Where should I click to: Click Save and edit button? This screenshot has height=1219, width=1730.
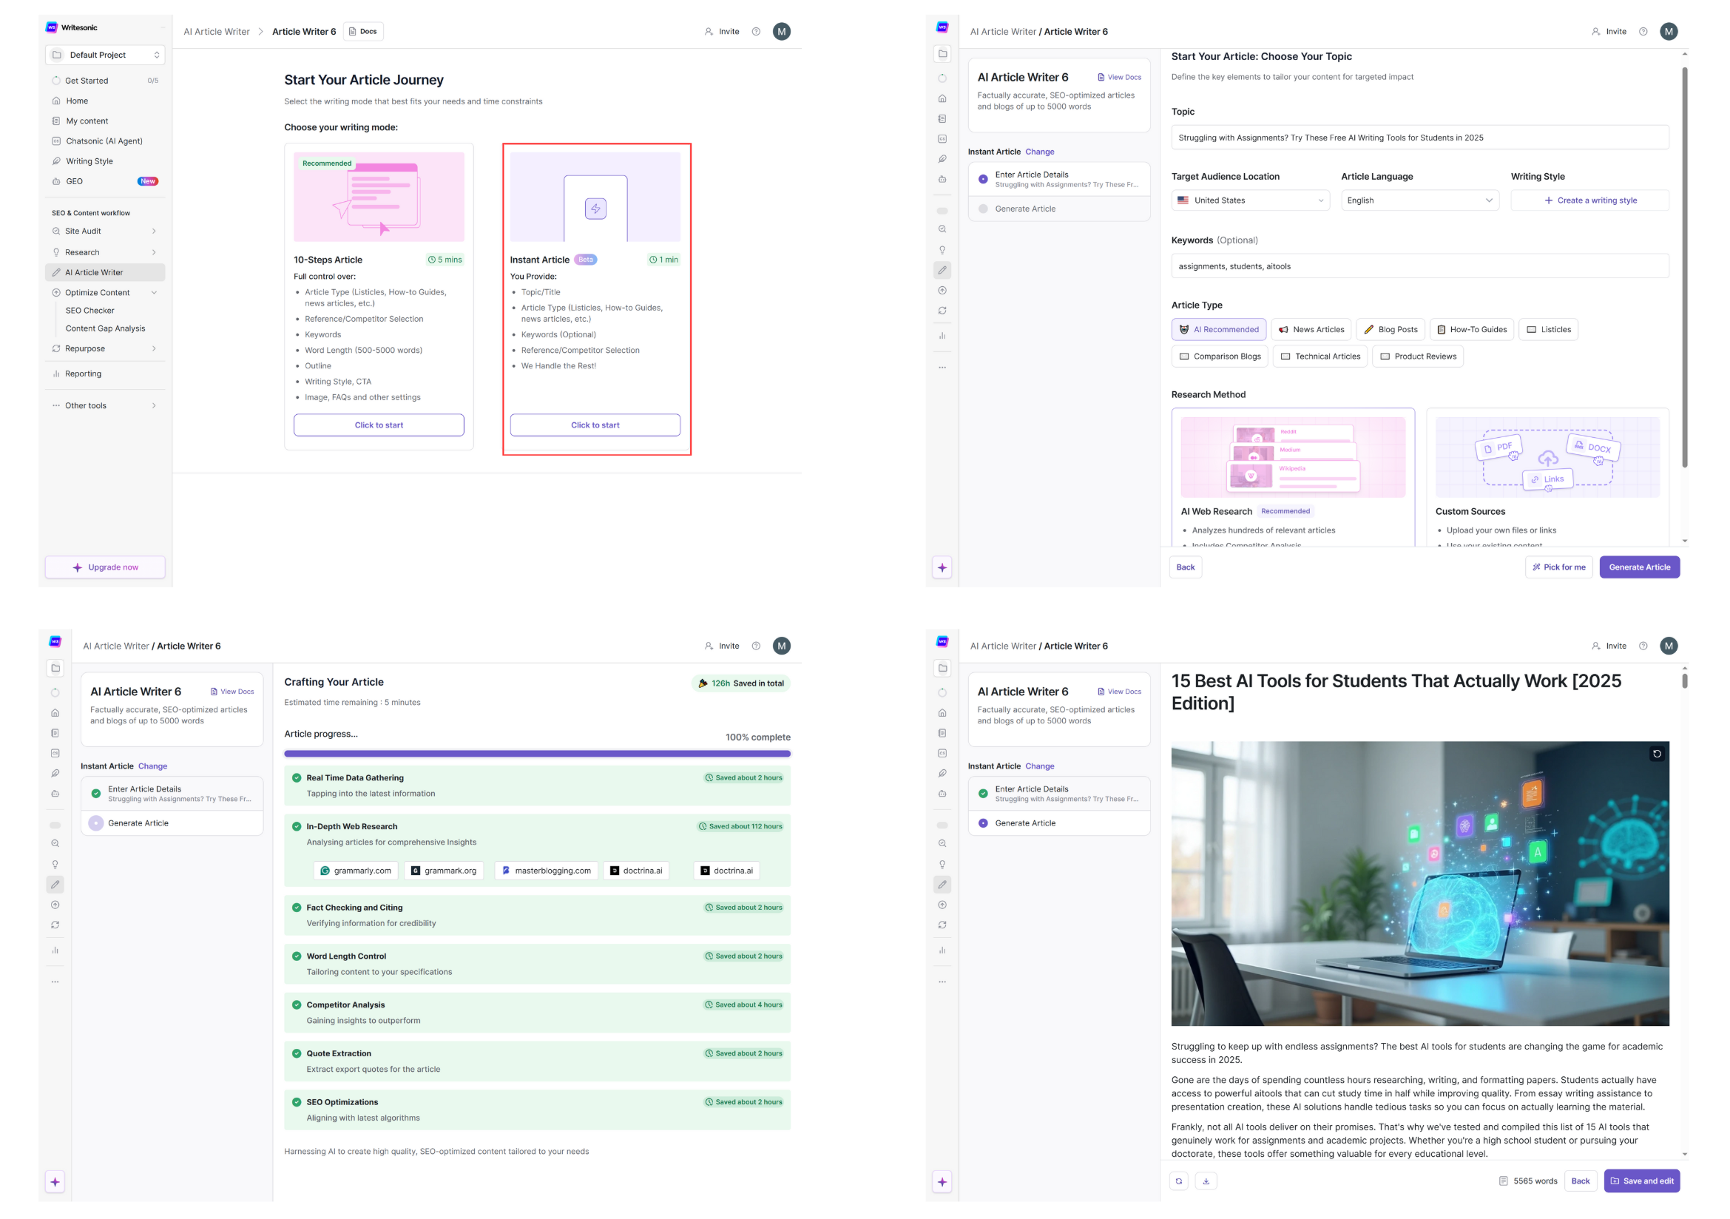pyautogui.click(x=1641, y=1181)
